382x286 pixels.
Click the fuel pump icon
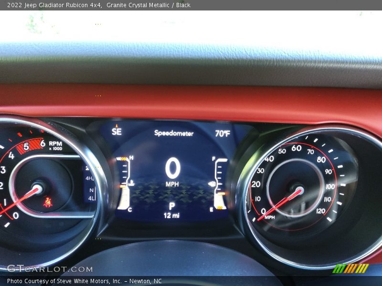[x=212, y=184]
